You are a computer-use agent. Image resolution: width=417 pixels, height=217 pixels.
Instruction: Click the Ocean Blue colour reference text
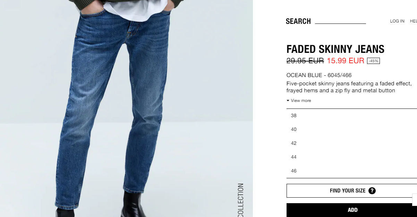(x=319, y=75)
